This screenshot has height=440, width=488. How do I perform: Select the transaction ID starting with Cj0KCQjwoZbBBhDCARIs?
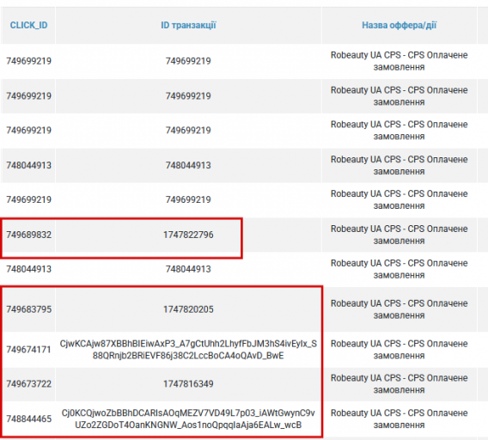(188, 419)
